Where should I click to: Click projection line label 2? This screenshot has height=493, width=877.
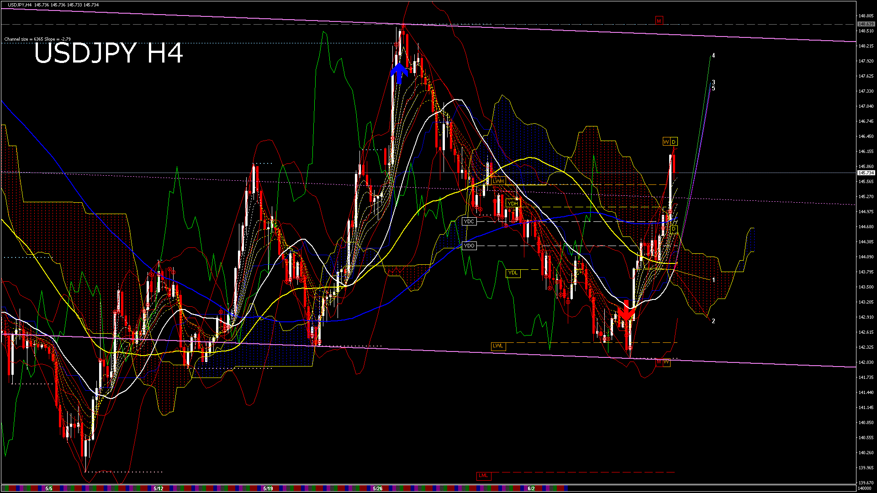(x=713, y=321)
